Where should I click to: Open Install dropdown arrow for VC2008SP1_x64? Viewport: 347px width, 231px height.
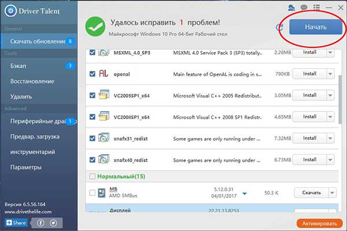330,117
